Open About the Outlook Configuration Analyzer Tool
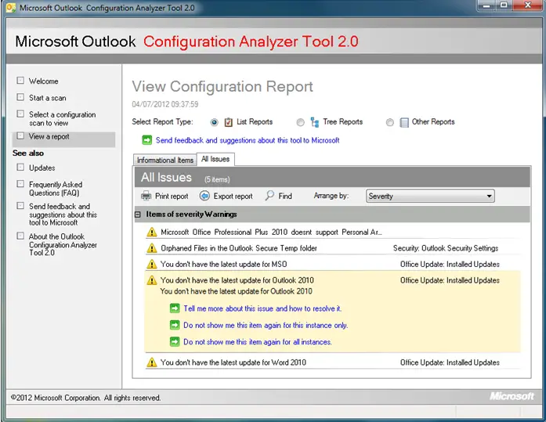Screen dimensions: 546x422 [x=63, y=244]
